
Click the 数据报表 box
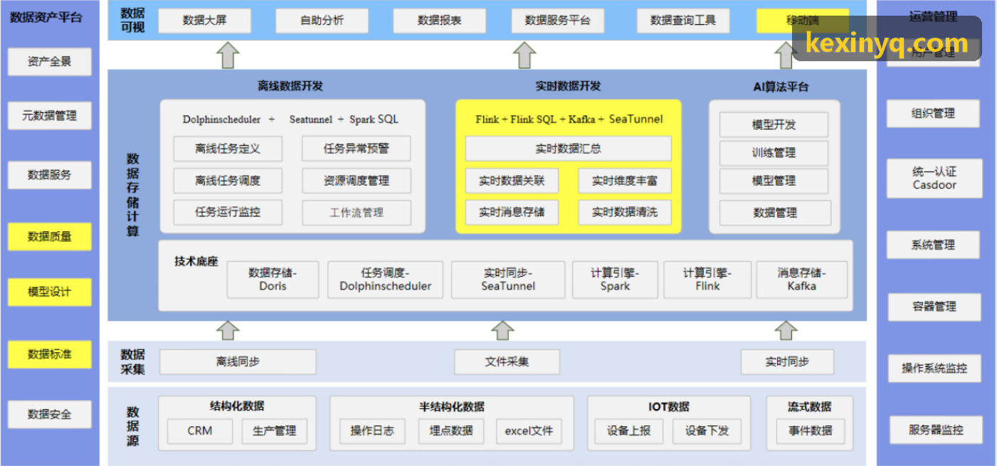pyautogui.click(x=439, y=21)
